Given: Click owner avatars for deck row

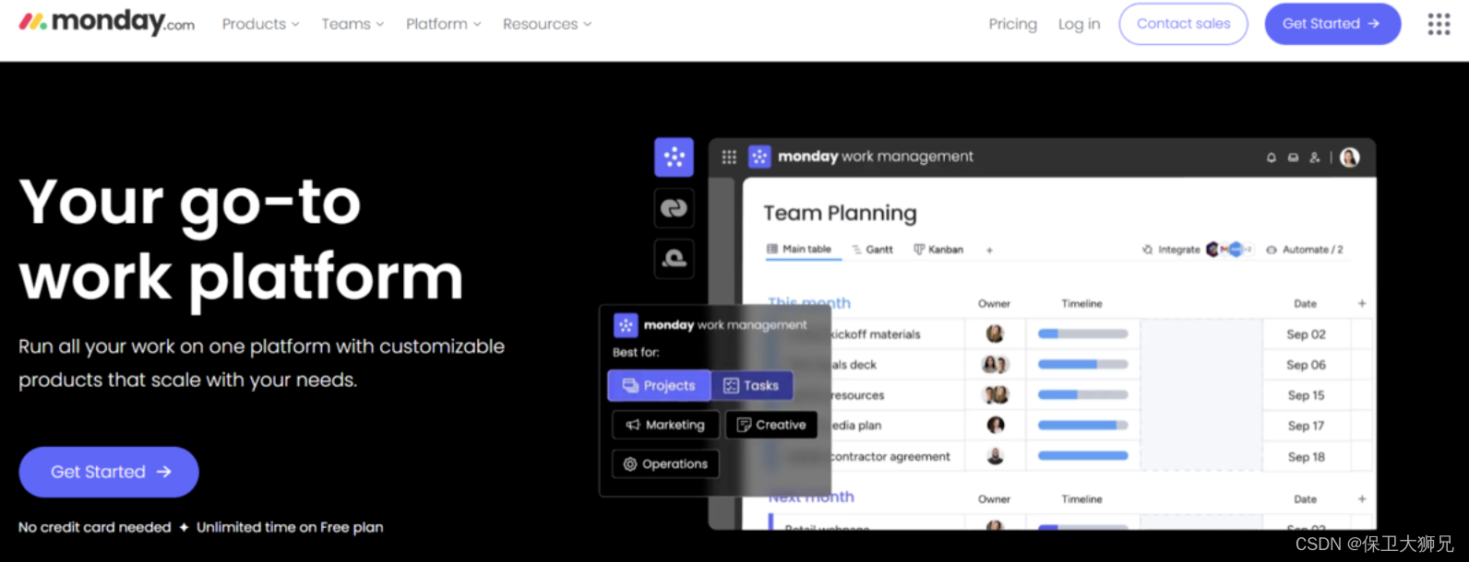Looking at the screenshot, I should [995, 364].
